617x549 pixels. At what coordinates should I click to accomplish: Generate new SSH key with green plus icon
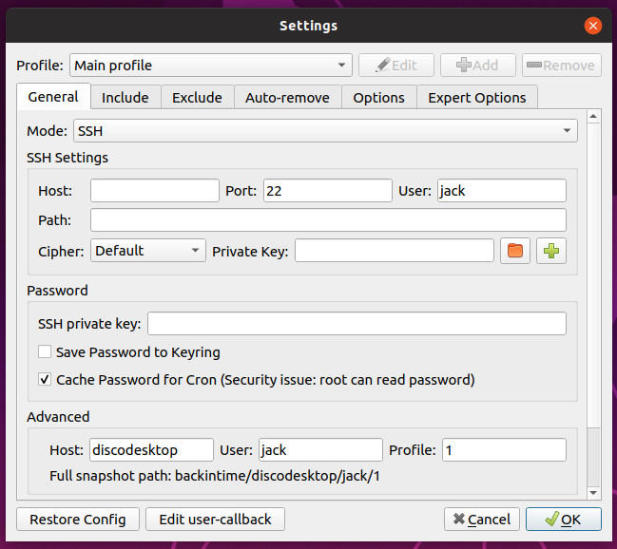[x=550, y=251]
